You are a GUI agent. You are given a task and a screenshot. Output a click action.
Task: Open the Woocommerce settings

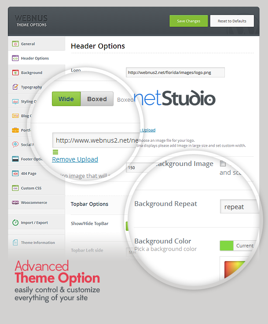point(37,202)
